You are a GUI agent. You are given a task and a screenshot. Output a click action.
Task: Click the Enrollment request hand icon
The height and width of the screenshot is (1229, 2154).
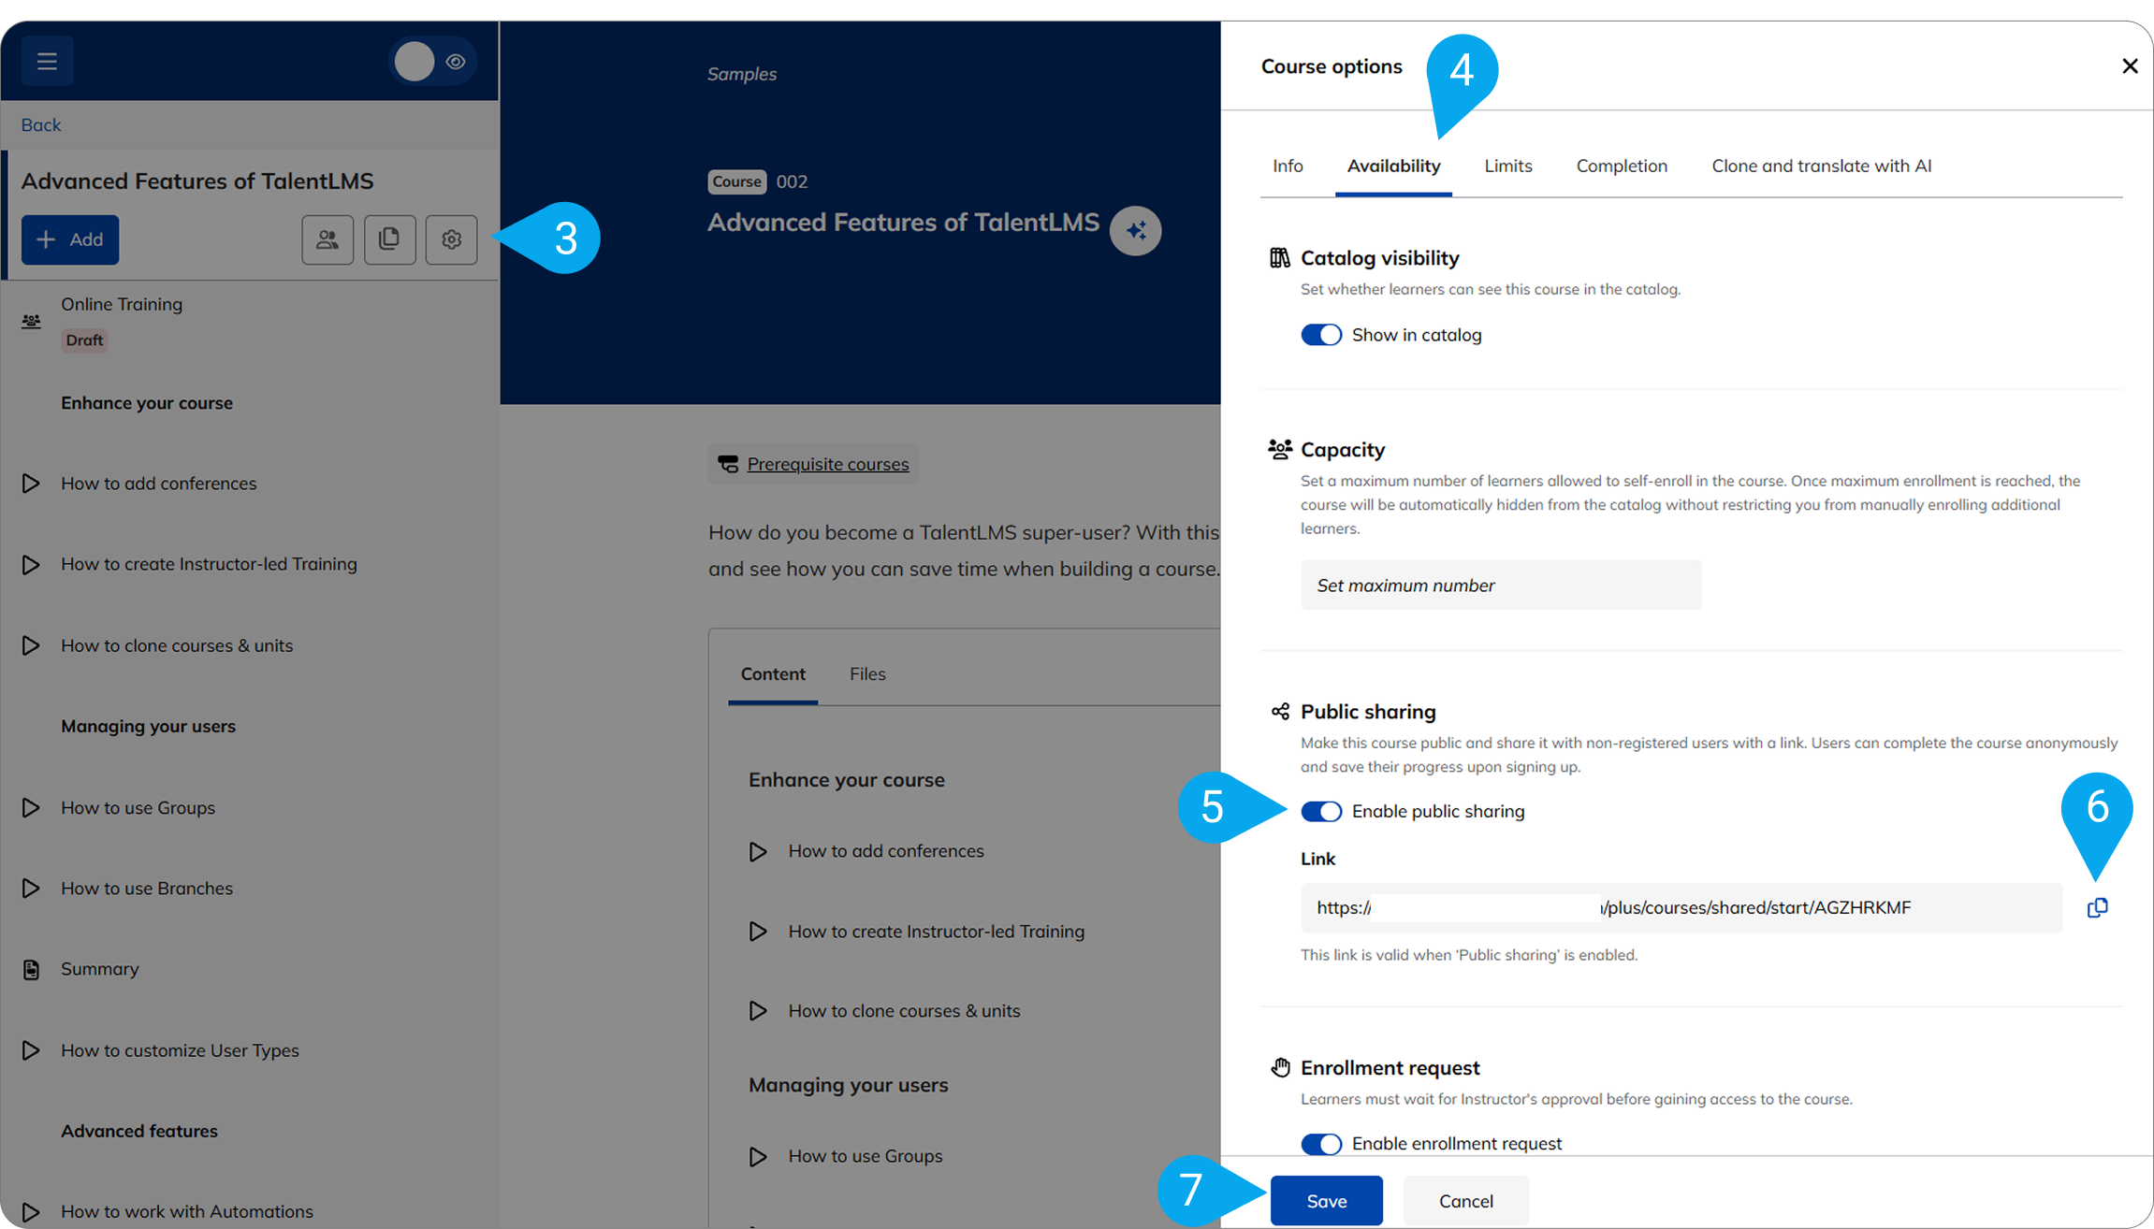point(1280,1067)
